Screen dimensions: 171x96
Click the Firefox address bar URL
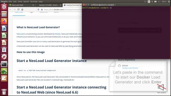coord(63,10)
